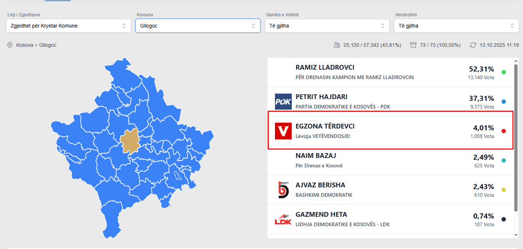Open the Lloji i Zgjedhjeve dropdown
The width and height of the screenshot is (523, 249).
click(x=69, y=26)
